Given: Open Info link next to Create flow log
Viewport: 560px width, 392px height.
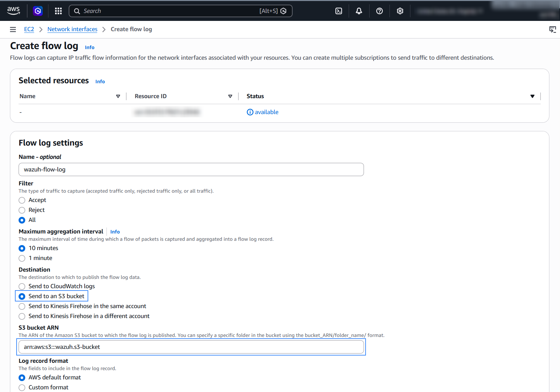Looking at the screenshot, I should pyautogui.click(x=90, y=47).
